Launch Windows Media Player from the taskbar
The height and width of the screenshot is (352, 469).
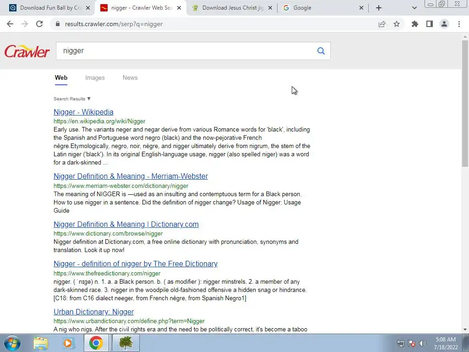68,343
